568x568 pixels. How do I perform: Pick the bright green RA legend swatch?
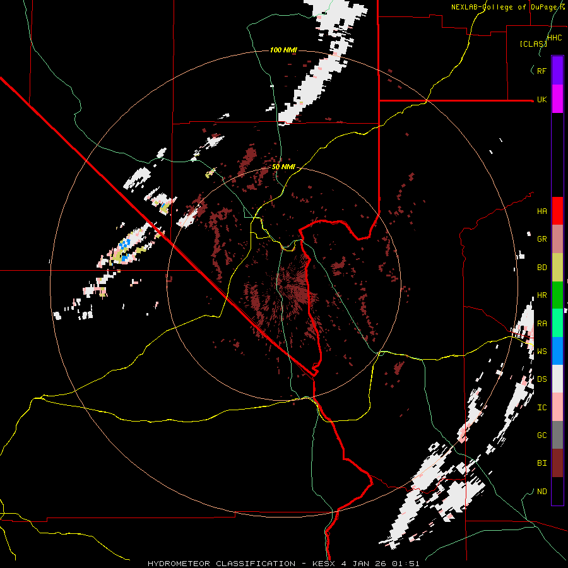point(557,323)
